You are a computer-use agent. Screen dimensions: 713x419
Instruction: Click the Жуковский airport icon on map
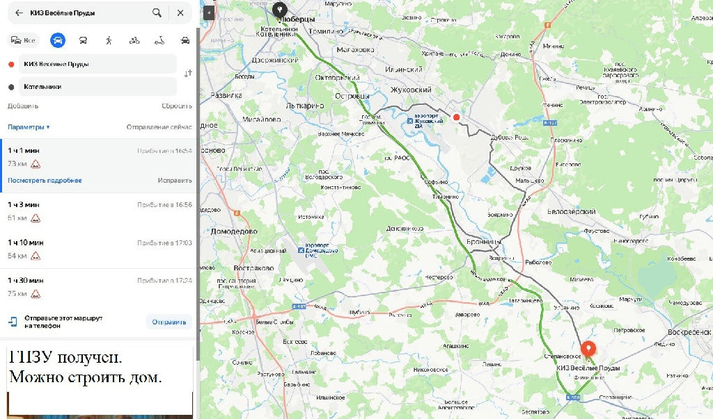click(x=410, y=121)
